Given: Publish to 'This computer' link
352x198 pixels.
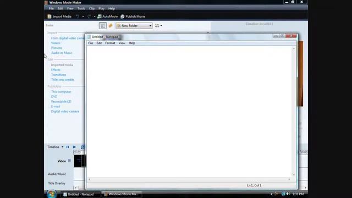Looking at the screenshot, I should coord(61,92).
